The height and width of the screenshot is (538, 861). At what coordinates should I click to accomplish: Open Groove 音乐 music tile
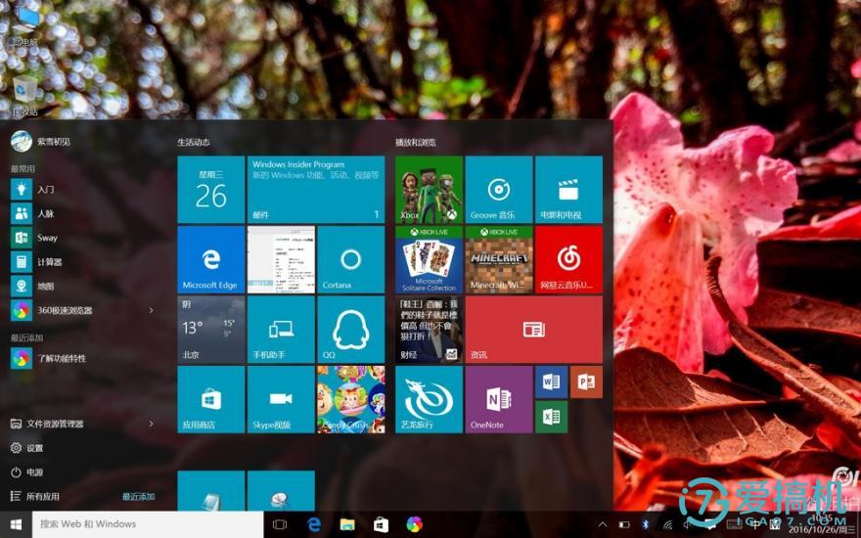pos(499,190)
